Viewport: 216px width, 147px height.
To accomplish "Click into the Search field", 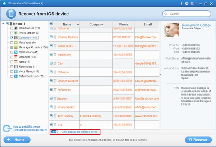I will [186, 14].
